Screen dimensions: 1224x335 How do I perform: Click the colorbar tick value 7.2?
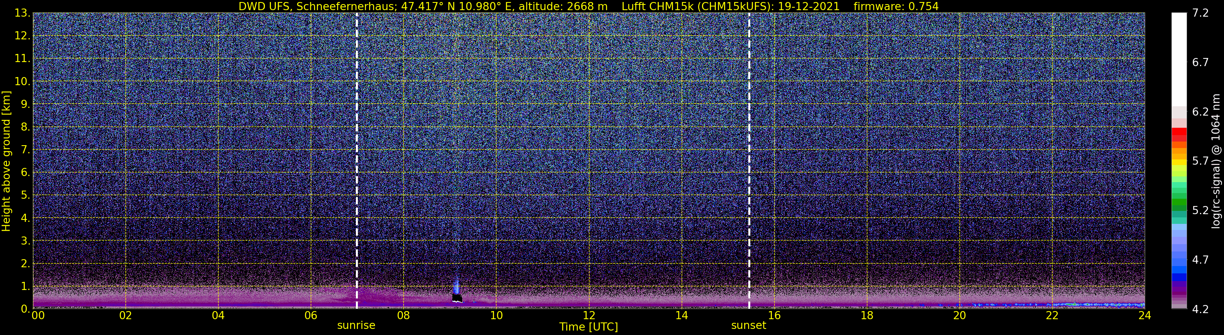click(x=1200, y=13)
